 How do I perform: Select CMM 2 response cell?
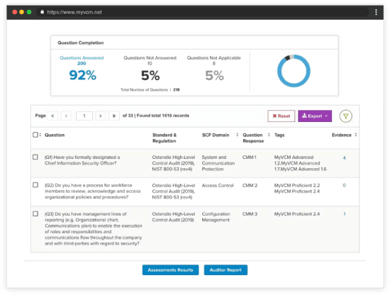[x=250, y=185]
